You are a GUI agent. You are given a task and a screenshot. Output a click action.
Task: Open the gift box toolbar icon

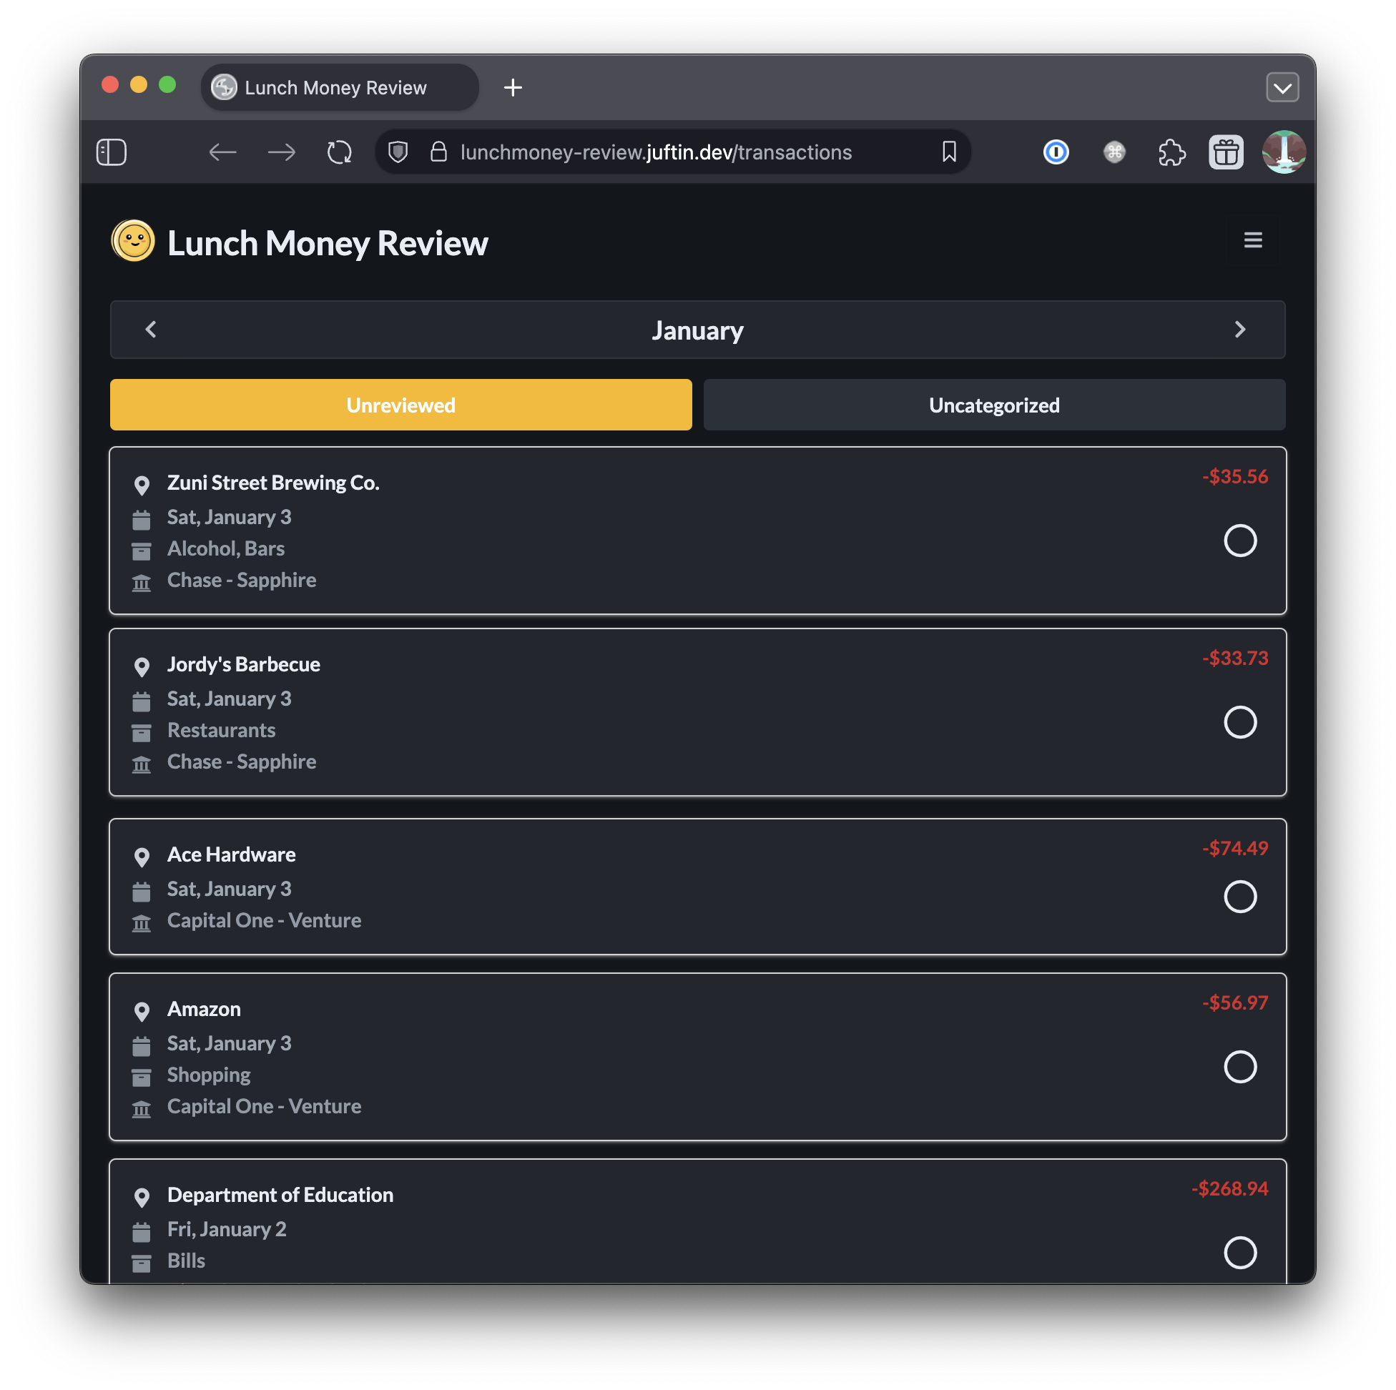click(1226, 152)
